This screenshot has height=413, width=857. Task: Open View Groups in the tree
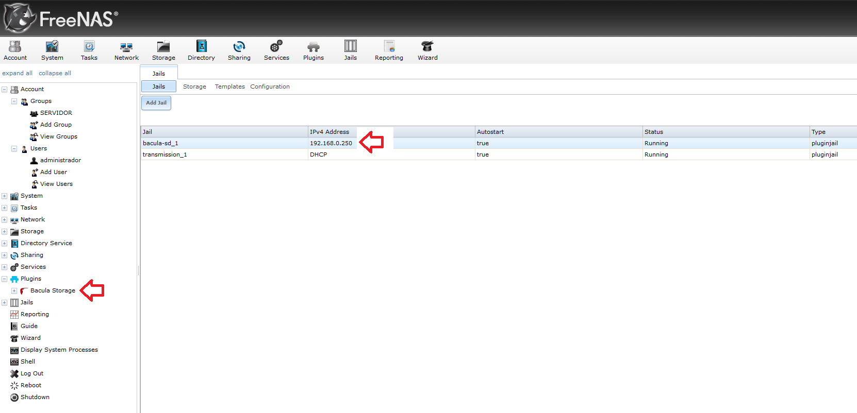[59, 136]
